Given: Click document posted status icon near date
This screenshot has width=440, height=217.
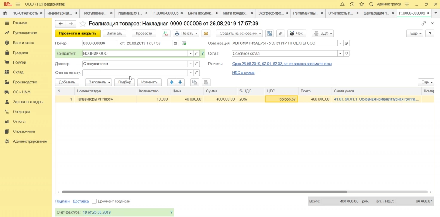Looking at the screenshot, I should point(184,43).
